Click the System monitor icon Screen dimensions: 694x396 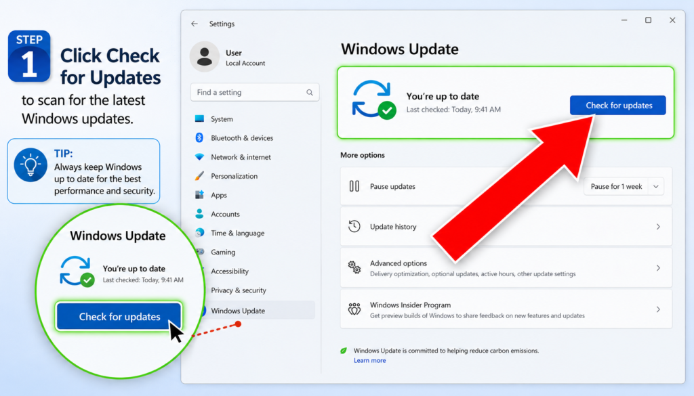point(200,119)
